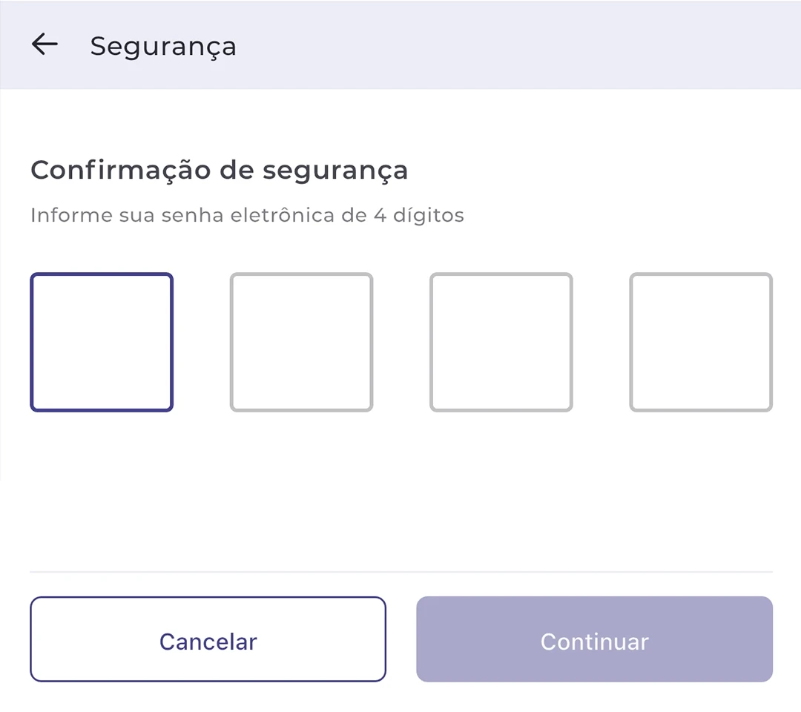Proceed with the purple Continuar button
Image resolution: width=801 pixels, height=712 pixels.
(595, 639)
